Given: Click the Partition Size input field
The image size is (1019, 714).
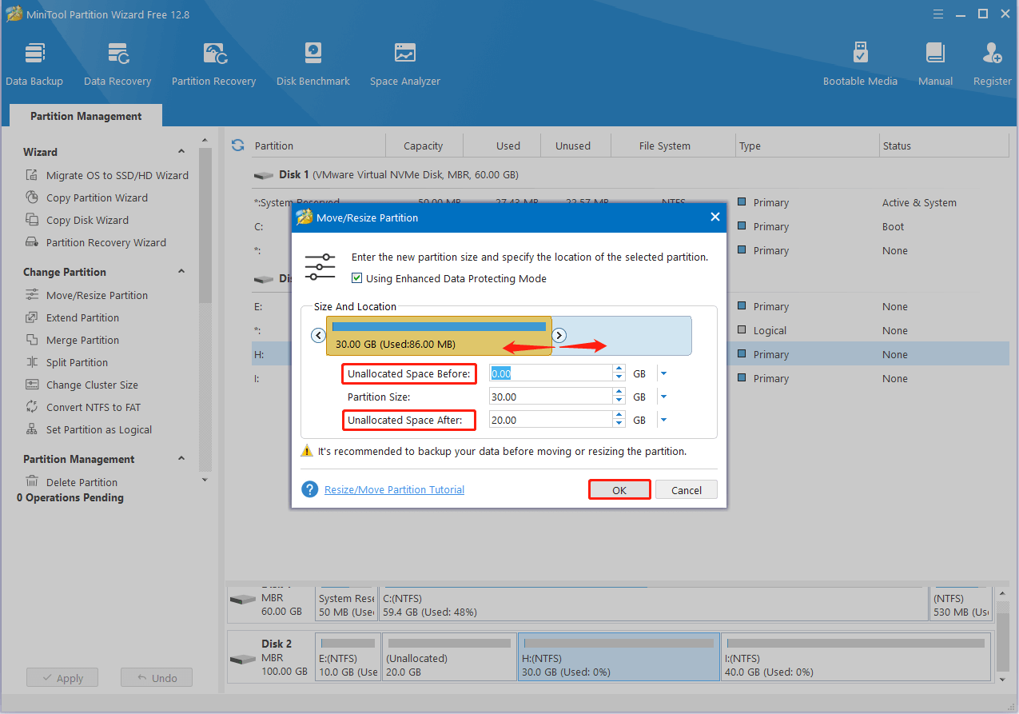Looking at the screenshot, I should (x=550, y=397).
